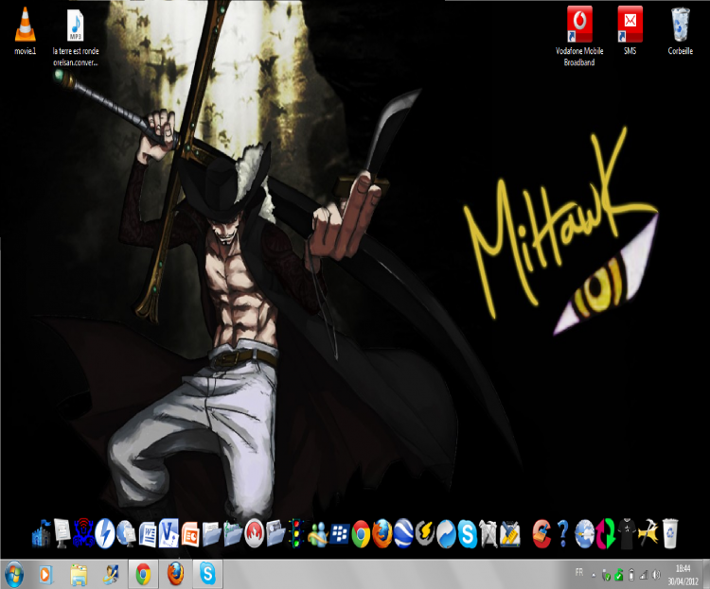The image size is (710, 589).
Task: Click the battery status tray icon
Action: click(x=631, y=576)
